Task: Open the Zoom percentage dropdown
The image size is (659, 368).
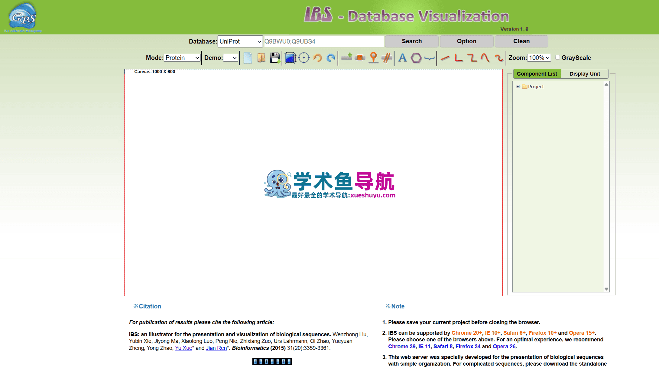Action: coord(539,58)
